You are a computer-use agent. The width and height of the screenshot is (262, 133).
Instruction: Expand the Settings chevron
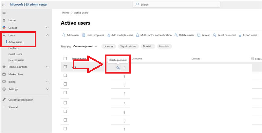[x=47, y=89]
